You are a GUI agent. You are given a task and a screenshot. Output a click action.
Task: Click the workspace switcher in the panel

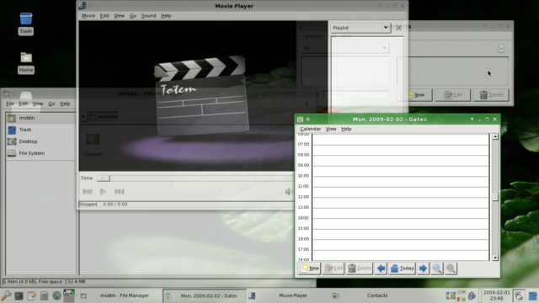pos(69,295)
